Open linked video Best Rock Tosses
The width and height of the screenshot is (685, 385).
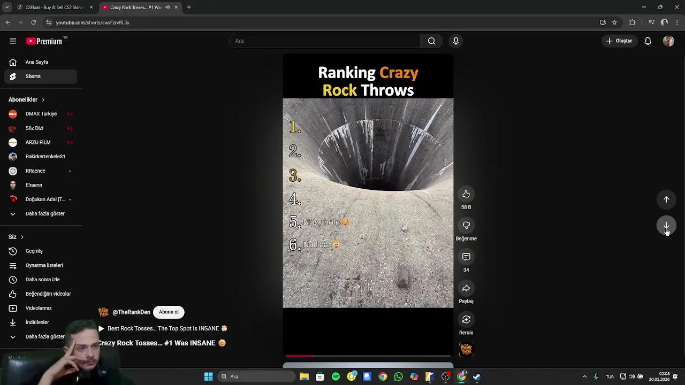[163, 328]
